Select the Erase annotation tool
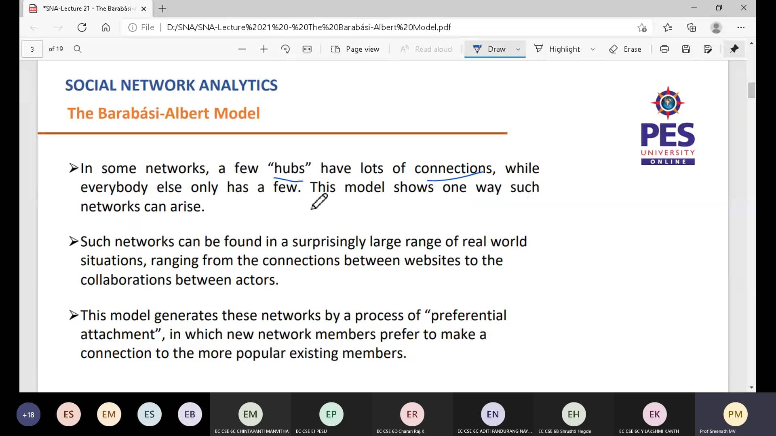 626,49
